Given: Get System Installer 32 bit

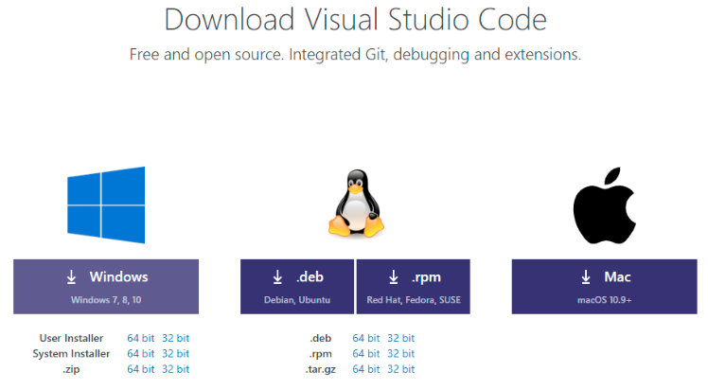Looking at the screenshot, I should click(176, 353).
